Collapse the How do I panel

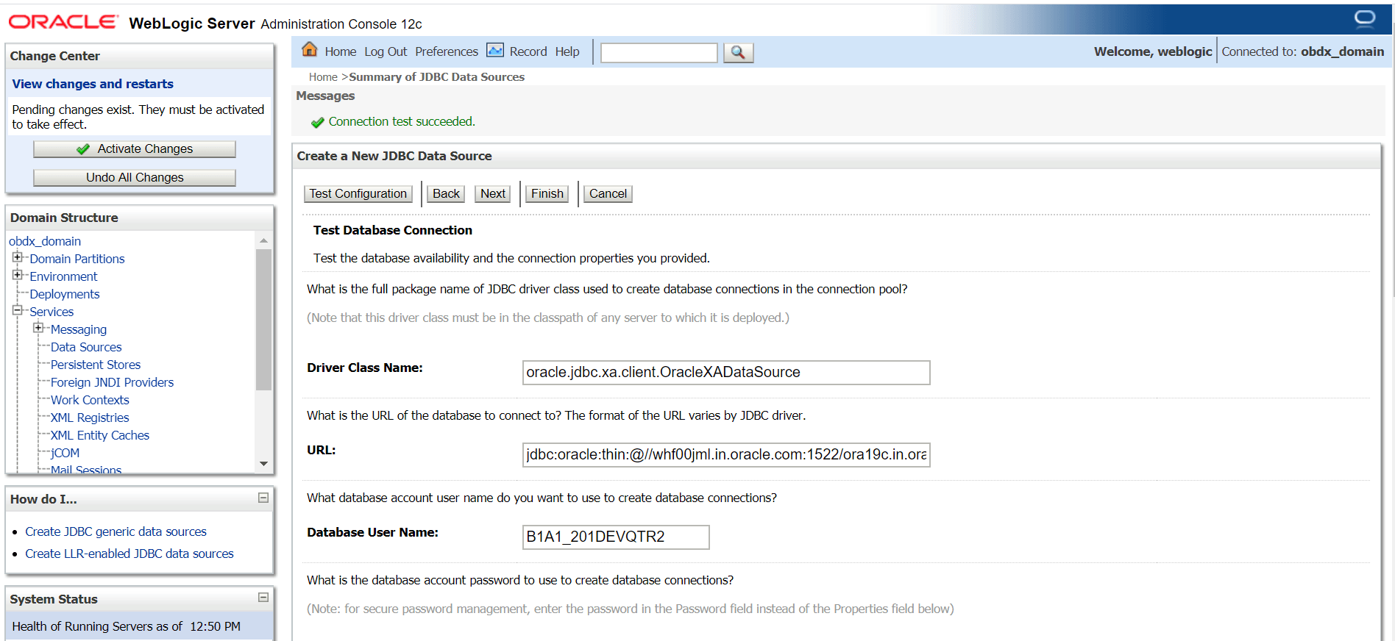click(263, 498)
